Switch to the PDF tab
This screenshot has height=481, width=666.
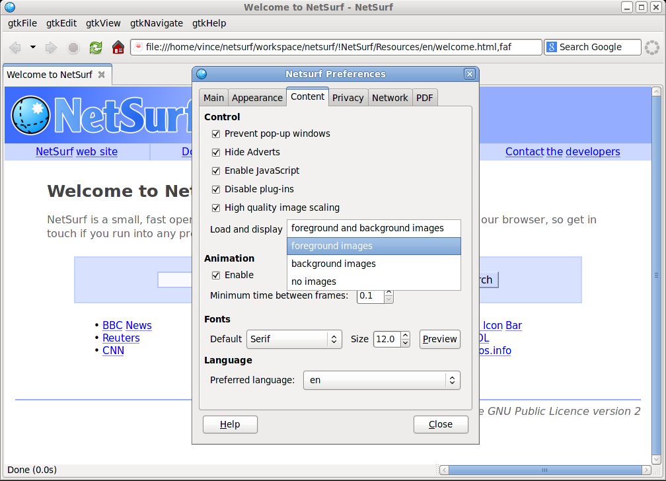coord(424,98)
